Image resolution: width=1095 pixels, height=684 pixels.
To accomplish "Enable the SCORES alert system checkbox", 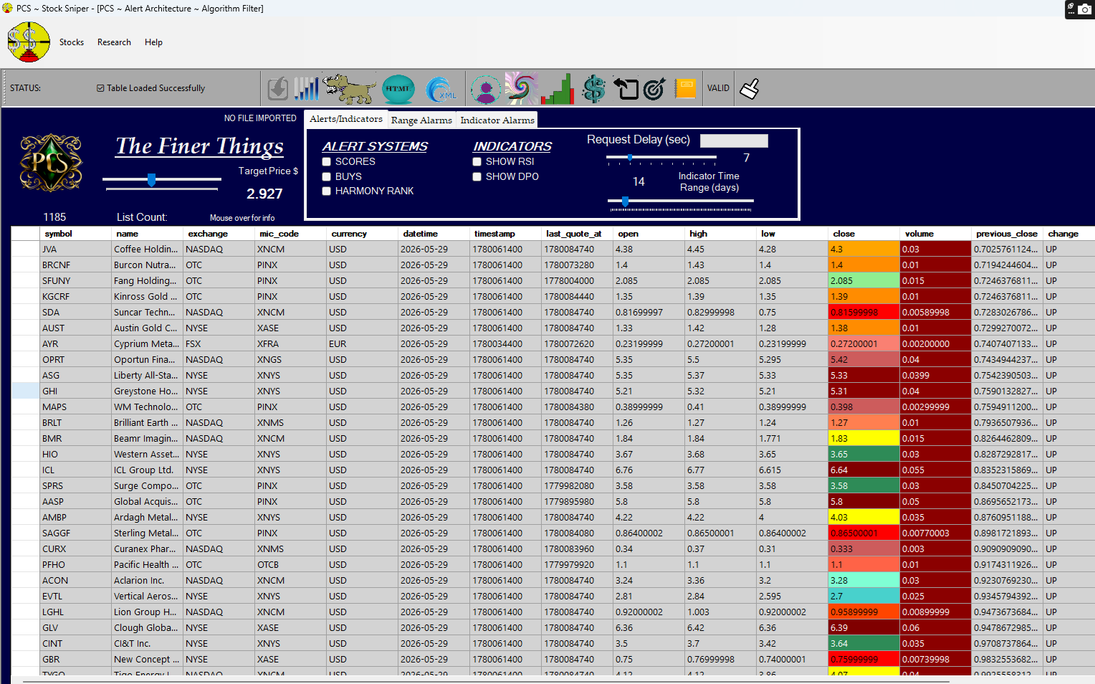I will coord(326,162).
